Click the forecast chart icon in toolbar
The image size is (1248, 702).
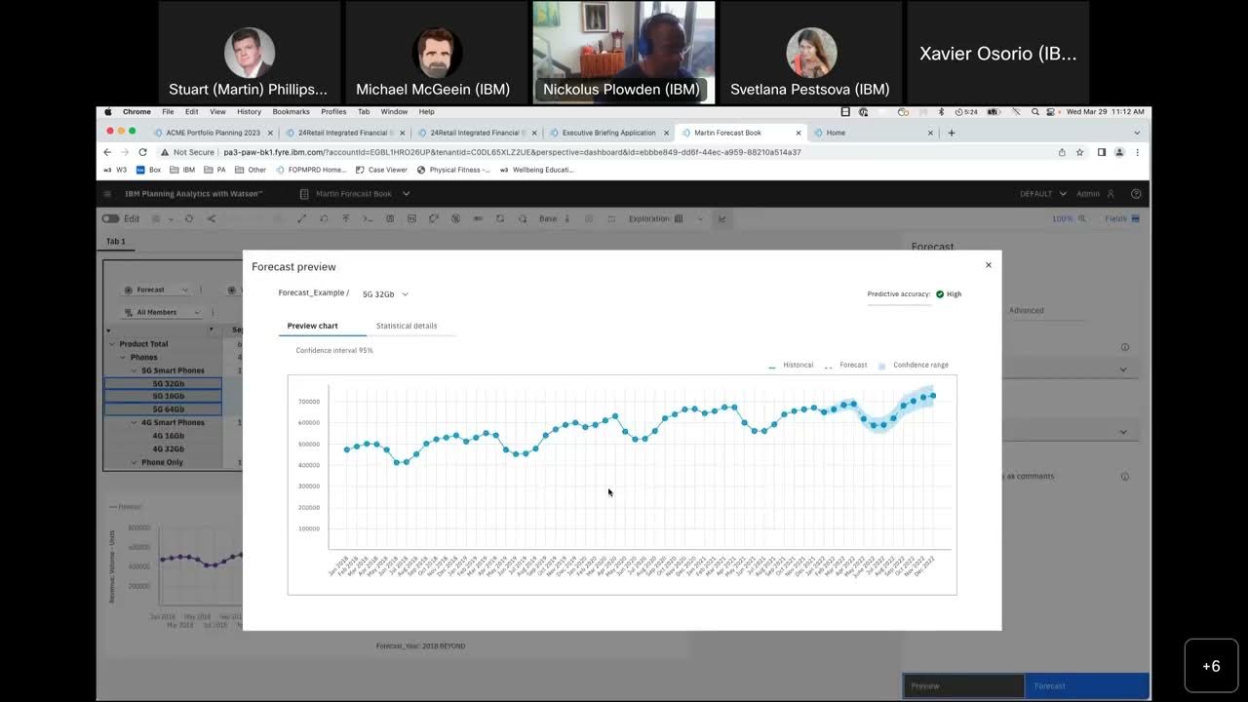click(722, 218)
